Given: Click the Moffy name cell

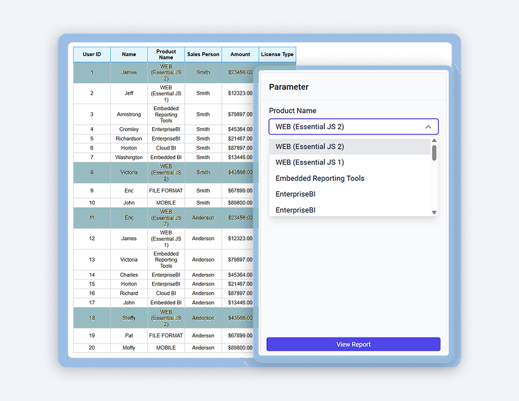Looking at the screenshot, I should (129, 348).
